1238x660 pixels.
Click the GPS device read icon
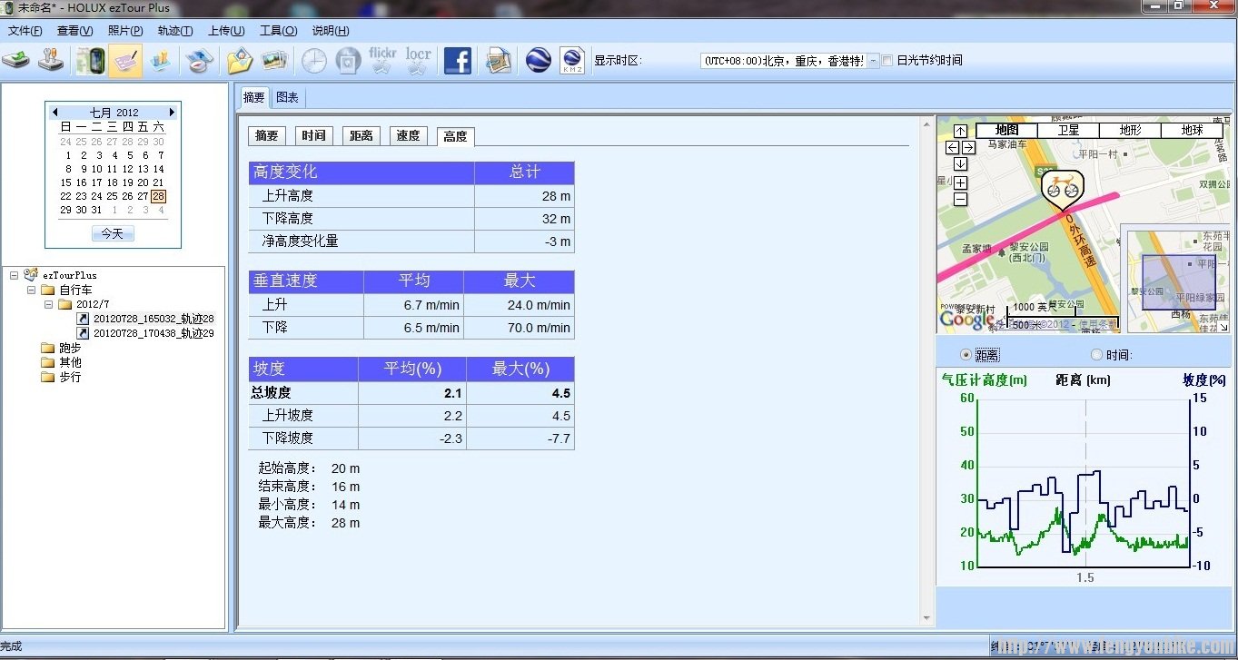click(90, 60)
